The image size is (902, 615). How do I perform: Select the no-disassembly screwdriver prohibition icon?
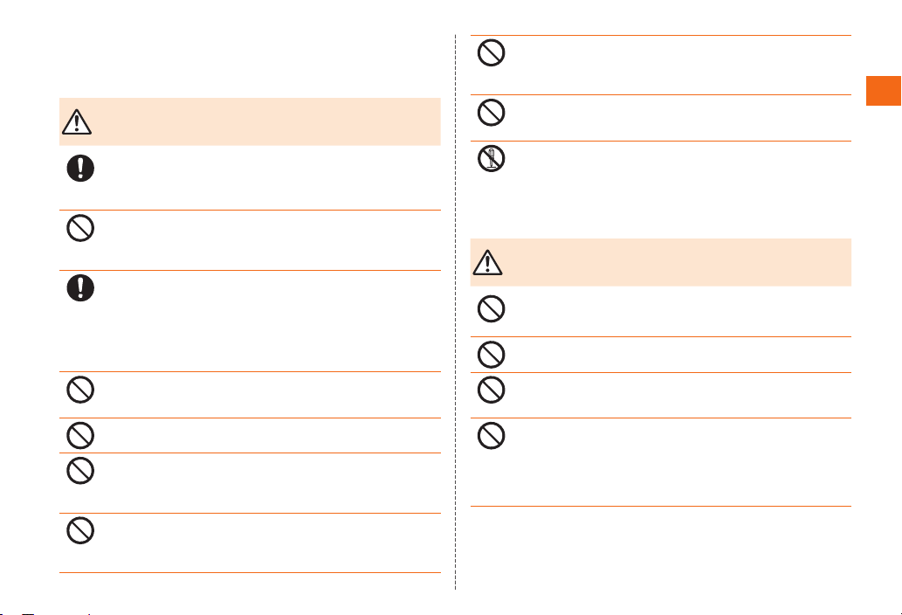[x=492, y=158]
